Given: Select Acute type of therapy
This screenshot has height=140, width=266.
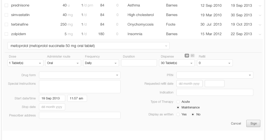Looking at the screenshot, I should [x=178, y=102].
